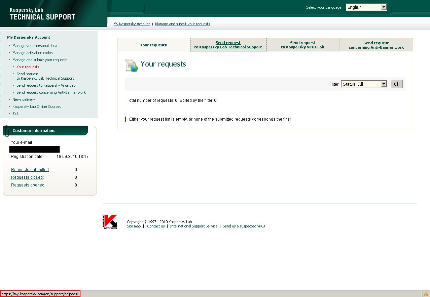Click the Your requests document globe icon
430x297 pixels.
[x=131, y=65]
